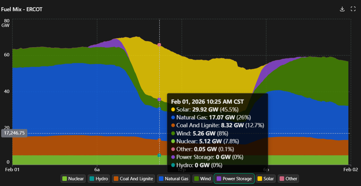Hide the Hydro series via the legend
The height and width of the screenshot is (186, 361).
point(99,179)
